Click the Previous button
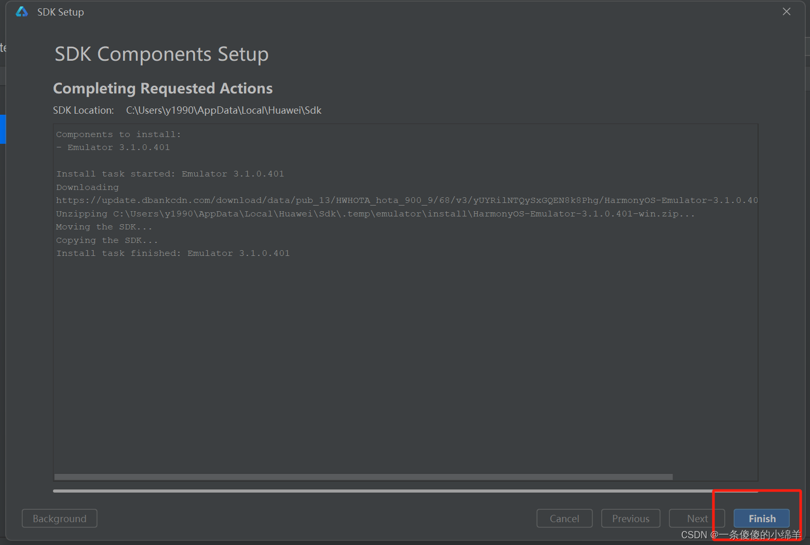The width and height of the screenshot is (810, 545). tap(631, 519)
